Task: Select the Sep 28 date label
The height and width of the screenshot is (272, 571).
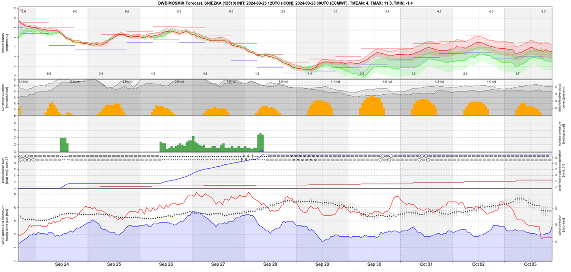Action: [x=270, y=264]
